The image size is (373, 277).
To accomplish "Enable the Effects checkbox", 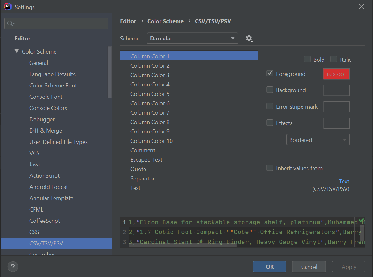I will [270, 123].
